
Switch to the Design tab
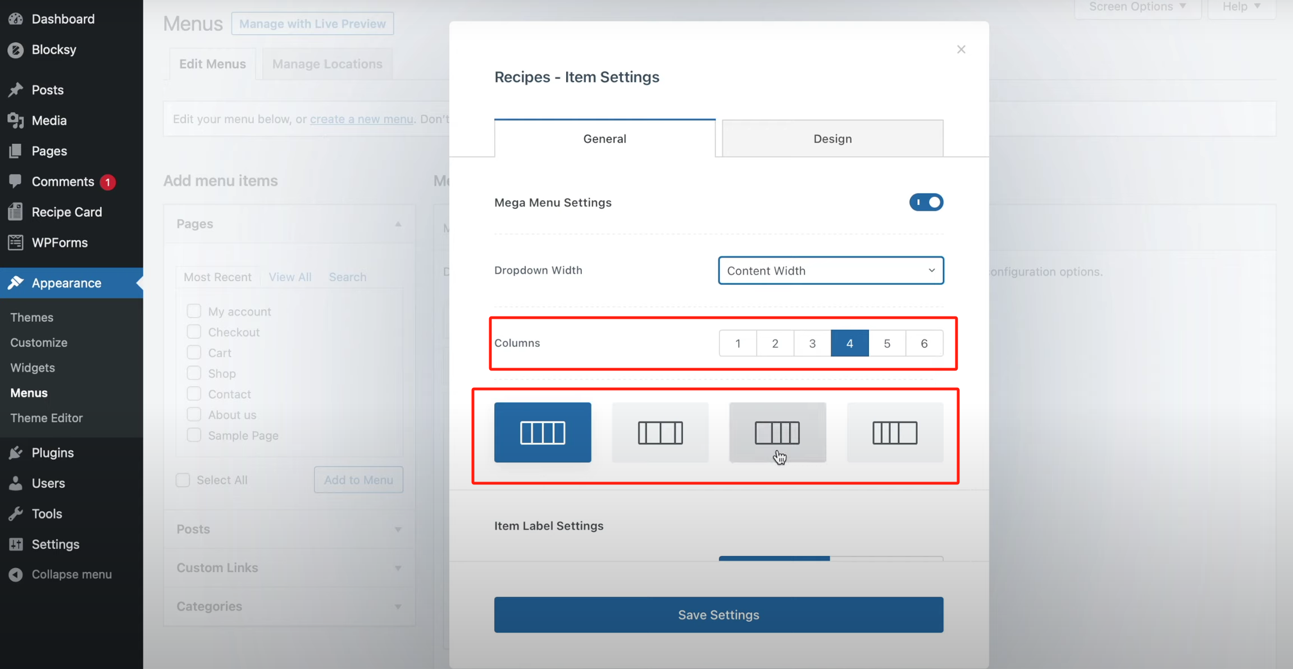pyautogui.click(x=832, y=139)
